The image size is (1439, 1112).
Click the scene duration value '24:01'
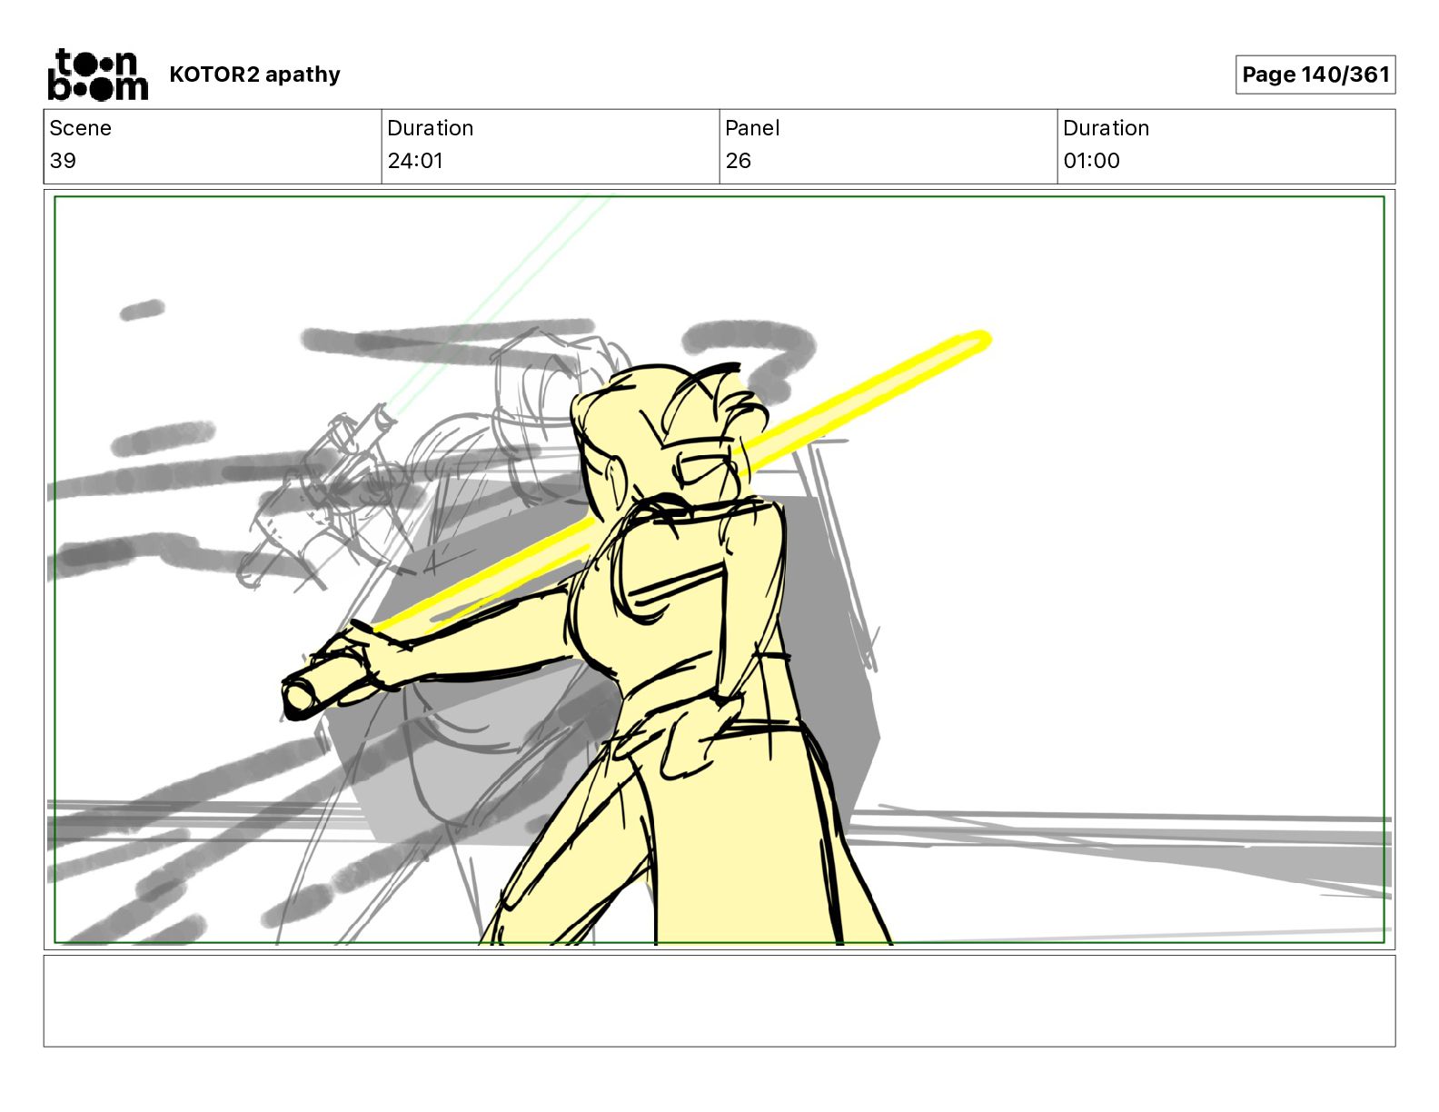tap(415, 161)
